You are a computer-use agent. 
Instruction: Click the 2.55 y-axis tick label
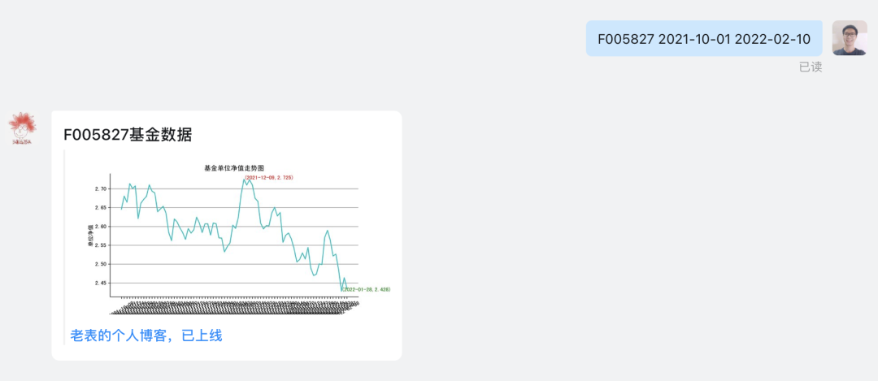point(101,245)
